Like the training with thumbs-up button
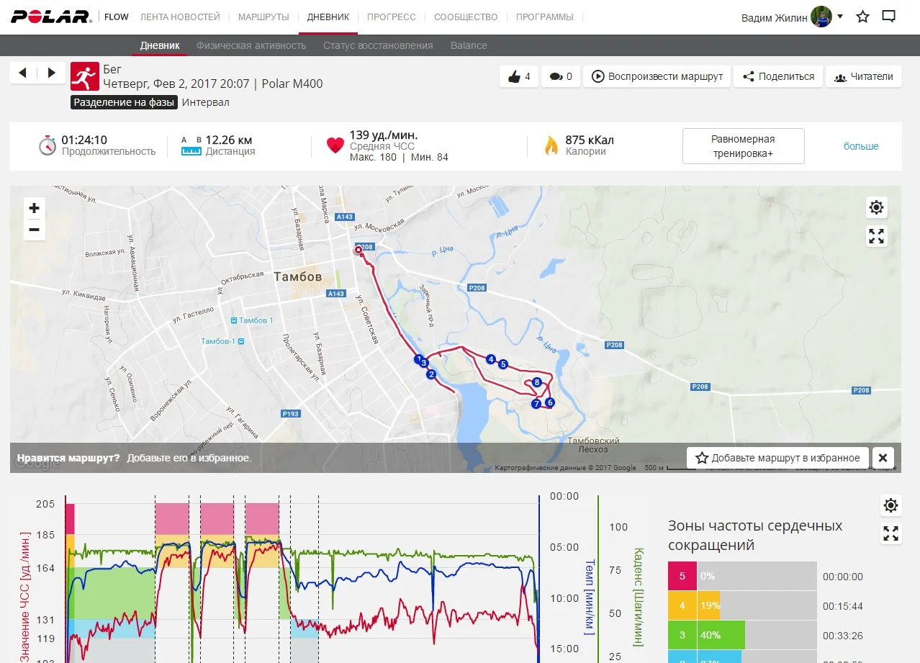The height and width of the screenshot is (663, 920). pos(519,76)
